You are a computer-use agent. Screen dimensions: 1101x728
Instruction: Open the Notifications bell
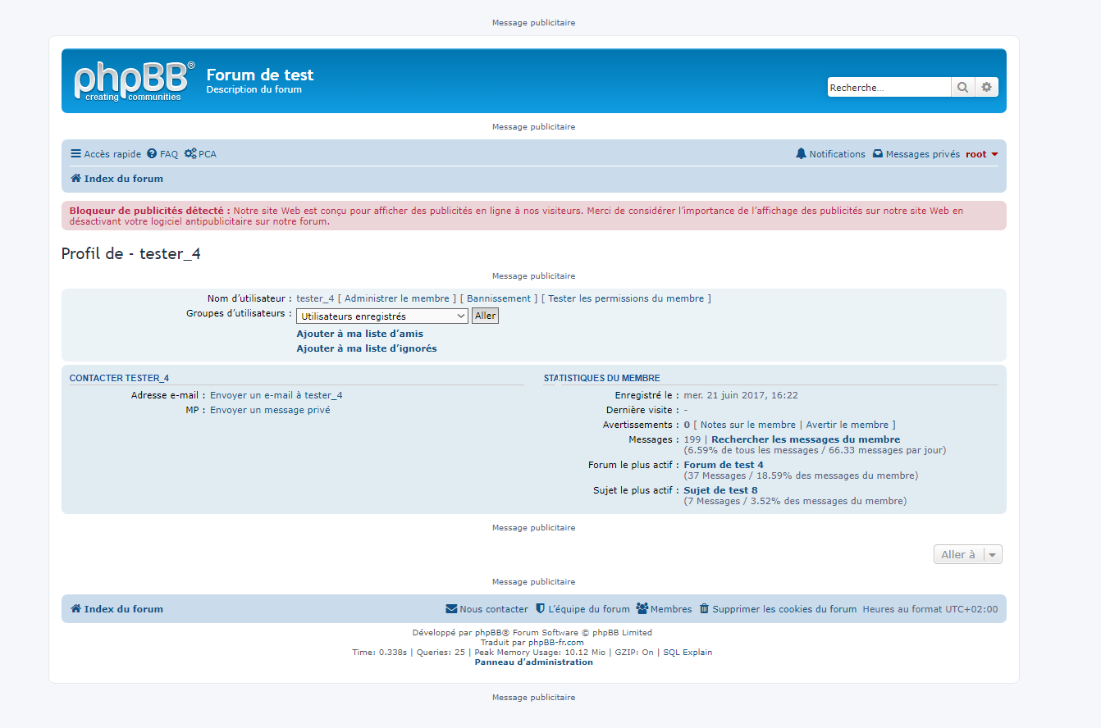[830, 154]
